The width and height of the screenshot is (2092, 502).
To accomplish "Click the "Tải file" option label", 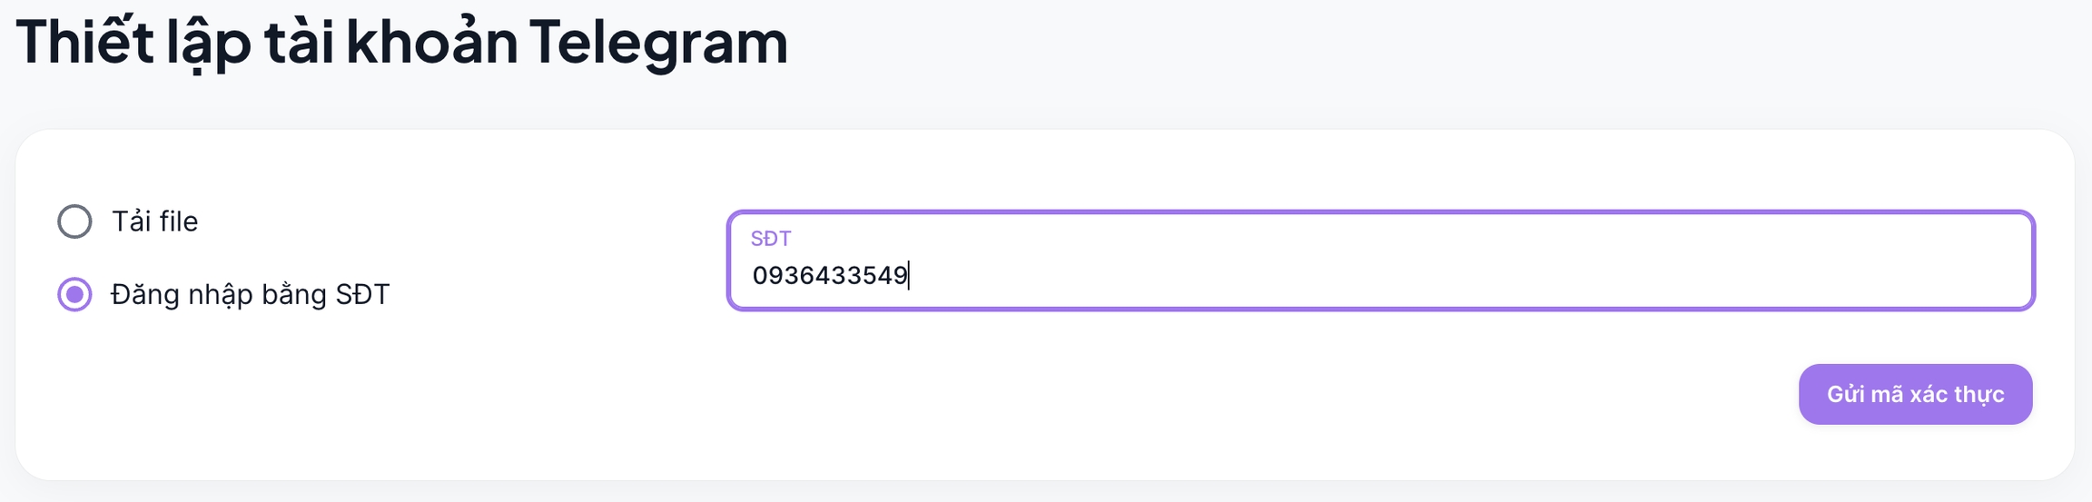I will point(154,221).
